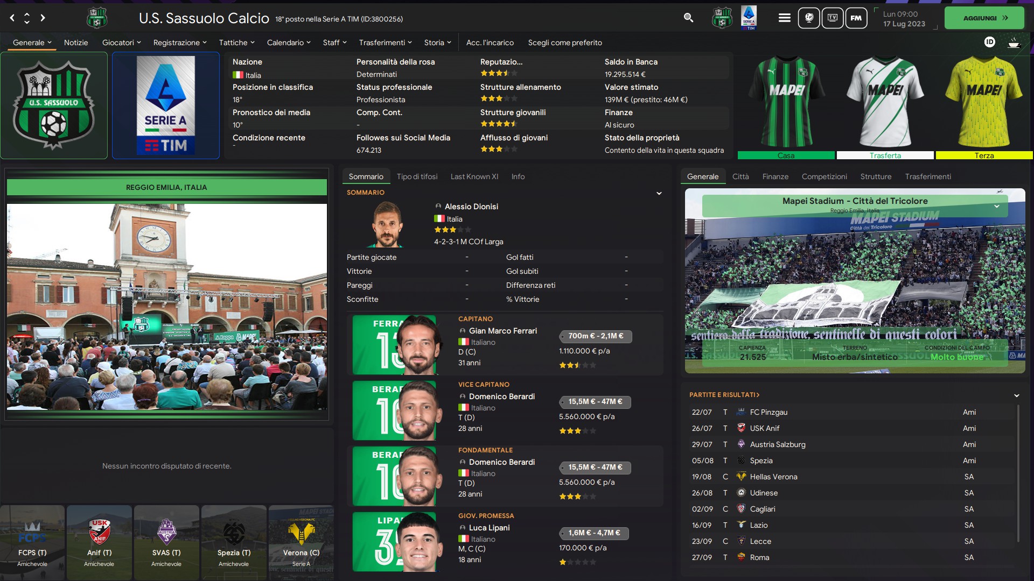The height and width of the screenshot is (581, 1034).
Task: Click the Serie A TIM badge in header
Action: (x=749, y=18)
